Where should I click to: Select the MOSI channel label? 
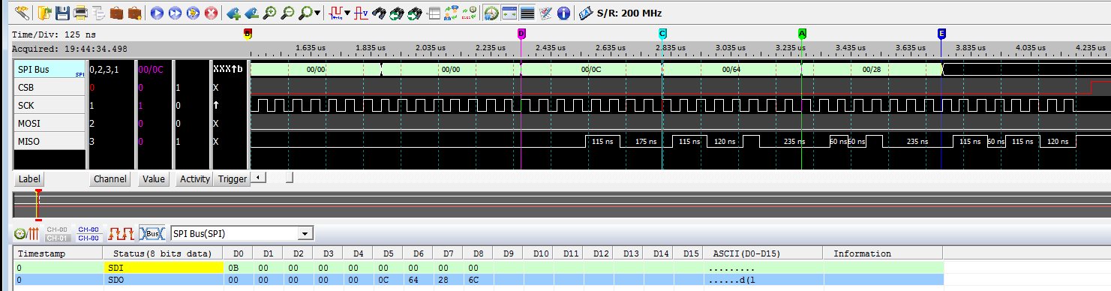coord(50,124)
